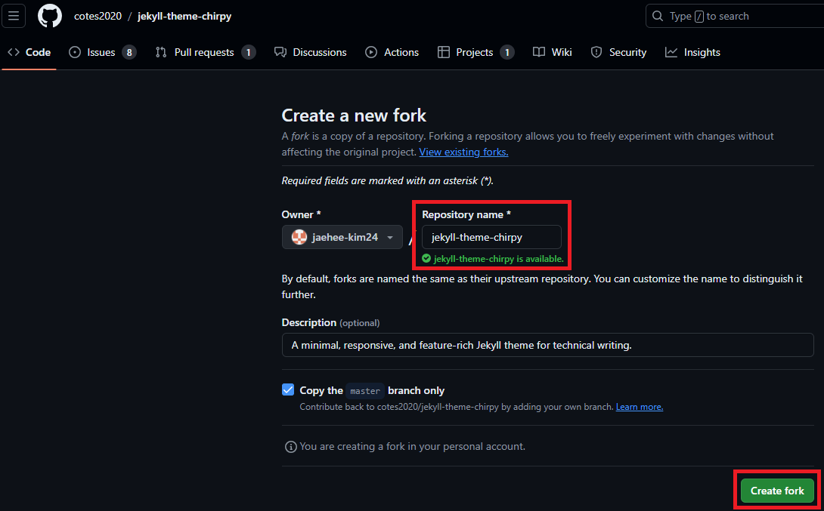Open the Owner dropdown jaehee-kim24
The width and height of the screenshot is (824, 511).
(342, 237)
